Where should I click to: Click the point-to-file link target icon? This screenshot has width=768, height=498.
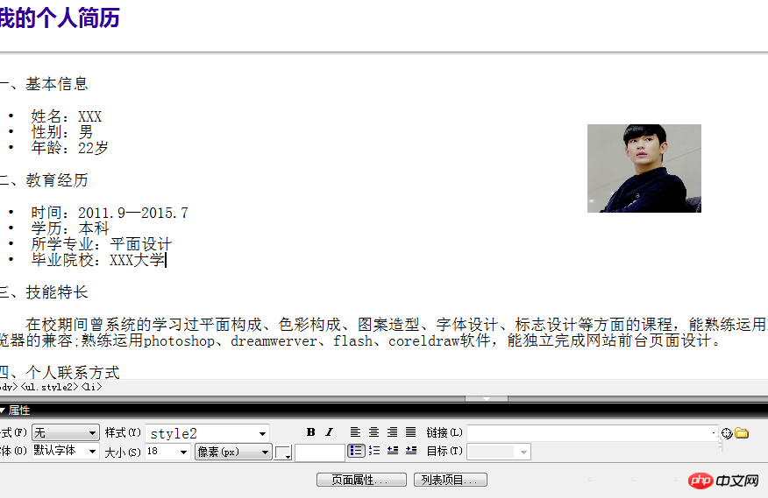[x=726, y=433]
